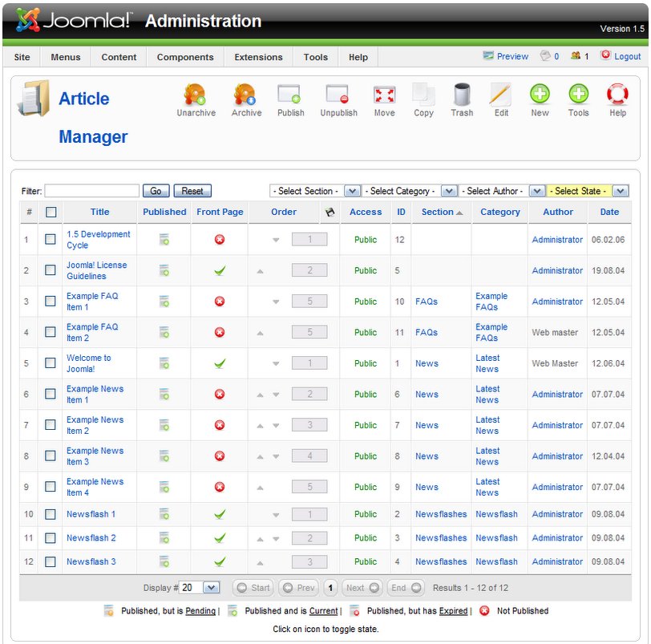Click the Unpublish toolbar icon

(x=338, y=95)
